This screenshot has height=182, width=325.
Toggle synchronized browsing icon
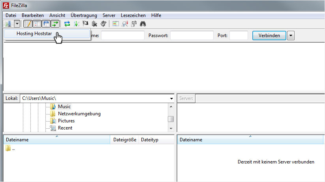(x=134, y=24)
